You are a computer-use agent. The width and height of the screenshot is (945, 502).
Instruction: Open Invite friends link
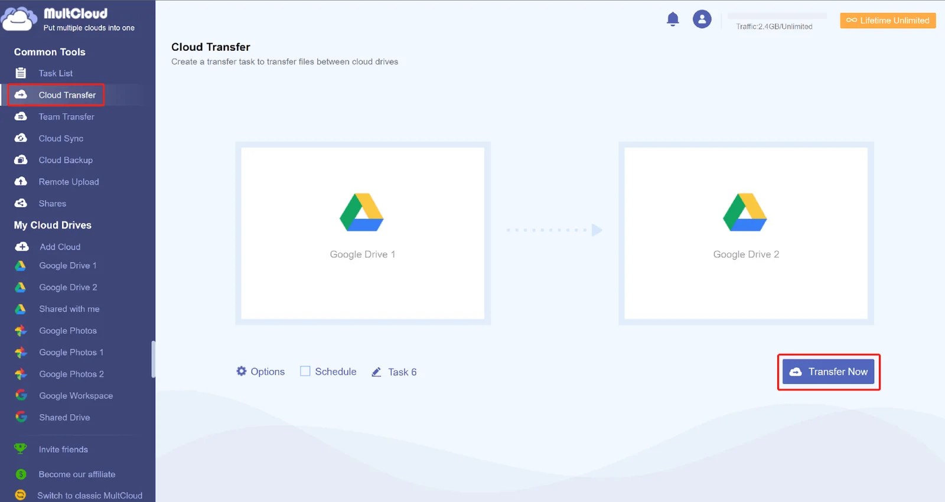(63, 449)
